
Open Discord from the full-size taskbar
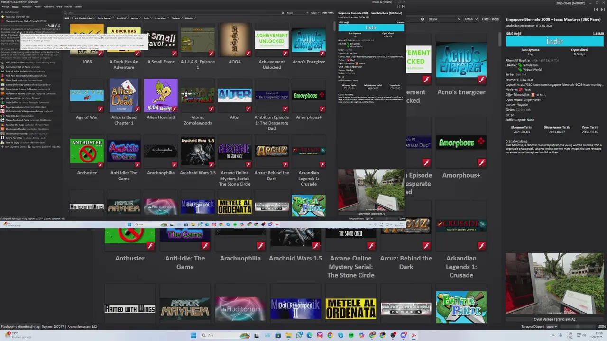pyautogui.click(x=403, y=335)
